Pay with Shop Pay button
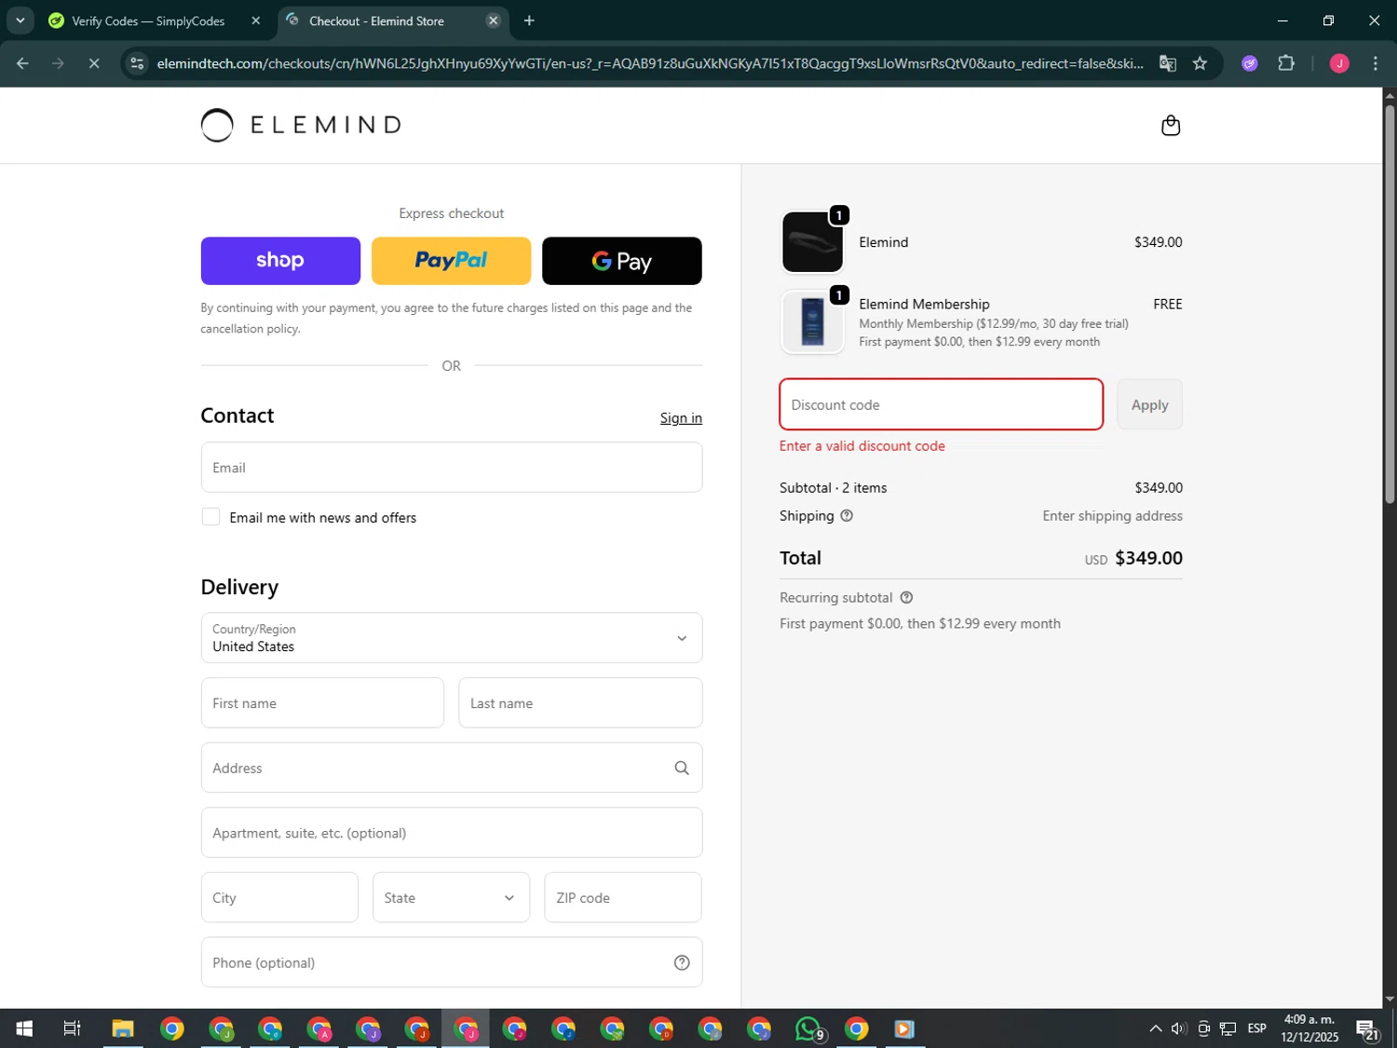 280,261
